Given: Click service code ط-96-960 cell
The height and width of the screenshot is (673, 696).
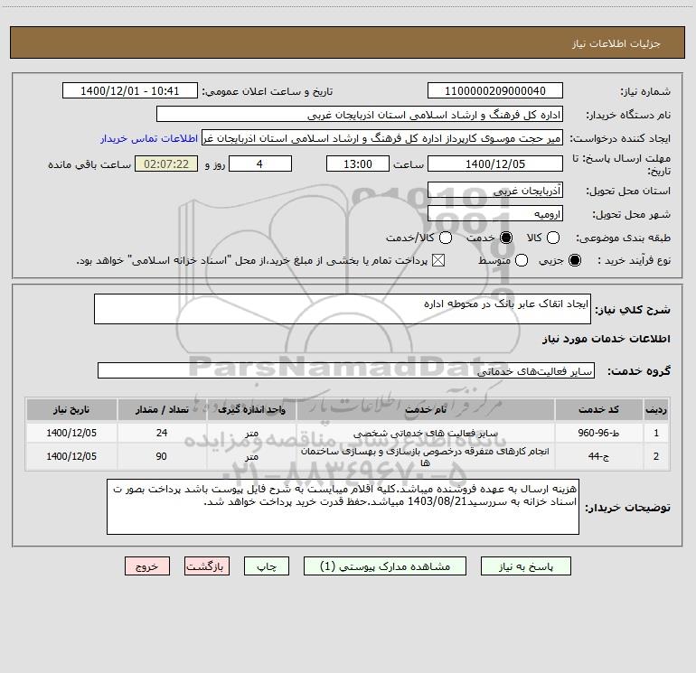Looking at the screenshot, I should pyautogui.click(x=598, y=433).
